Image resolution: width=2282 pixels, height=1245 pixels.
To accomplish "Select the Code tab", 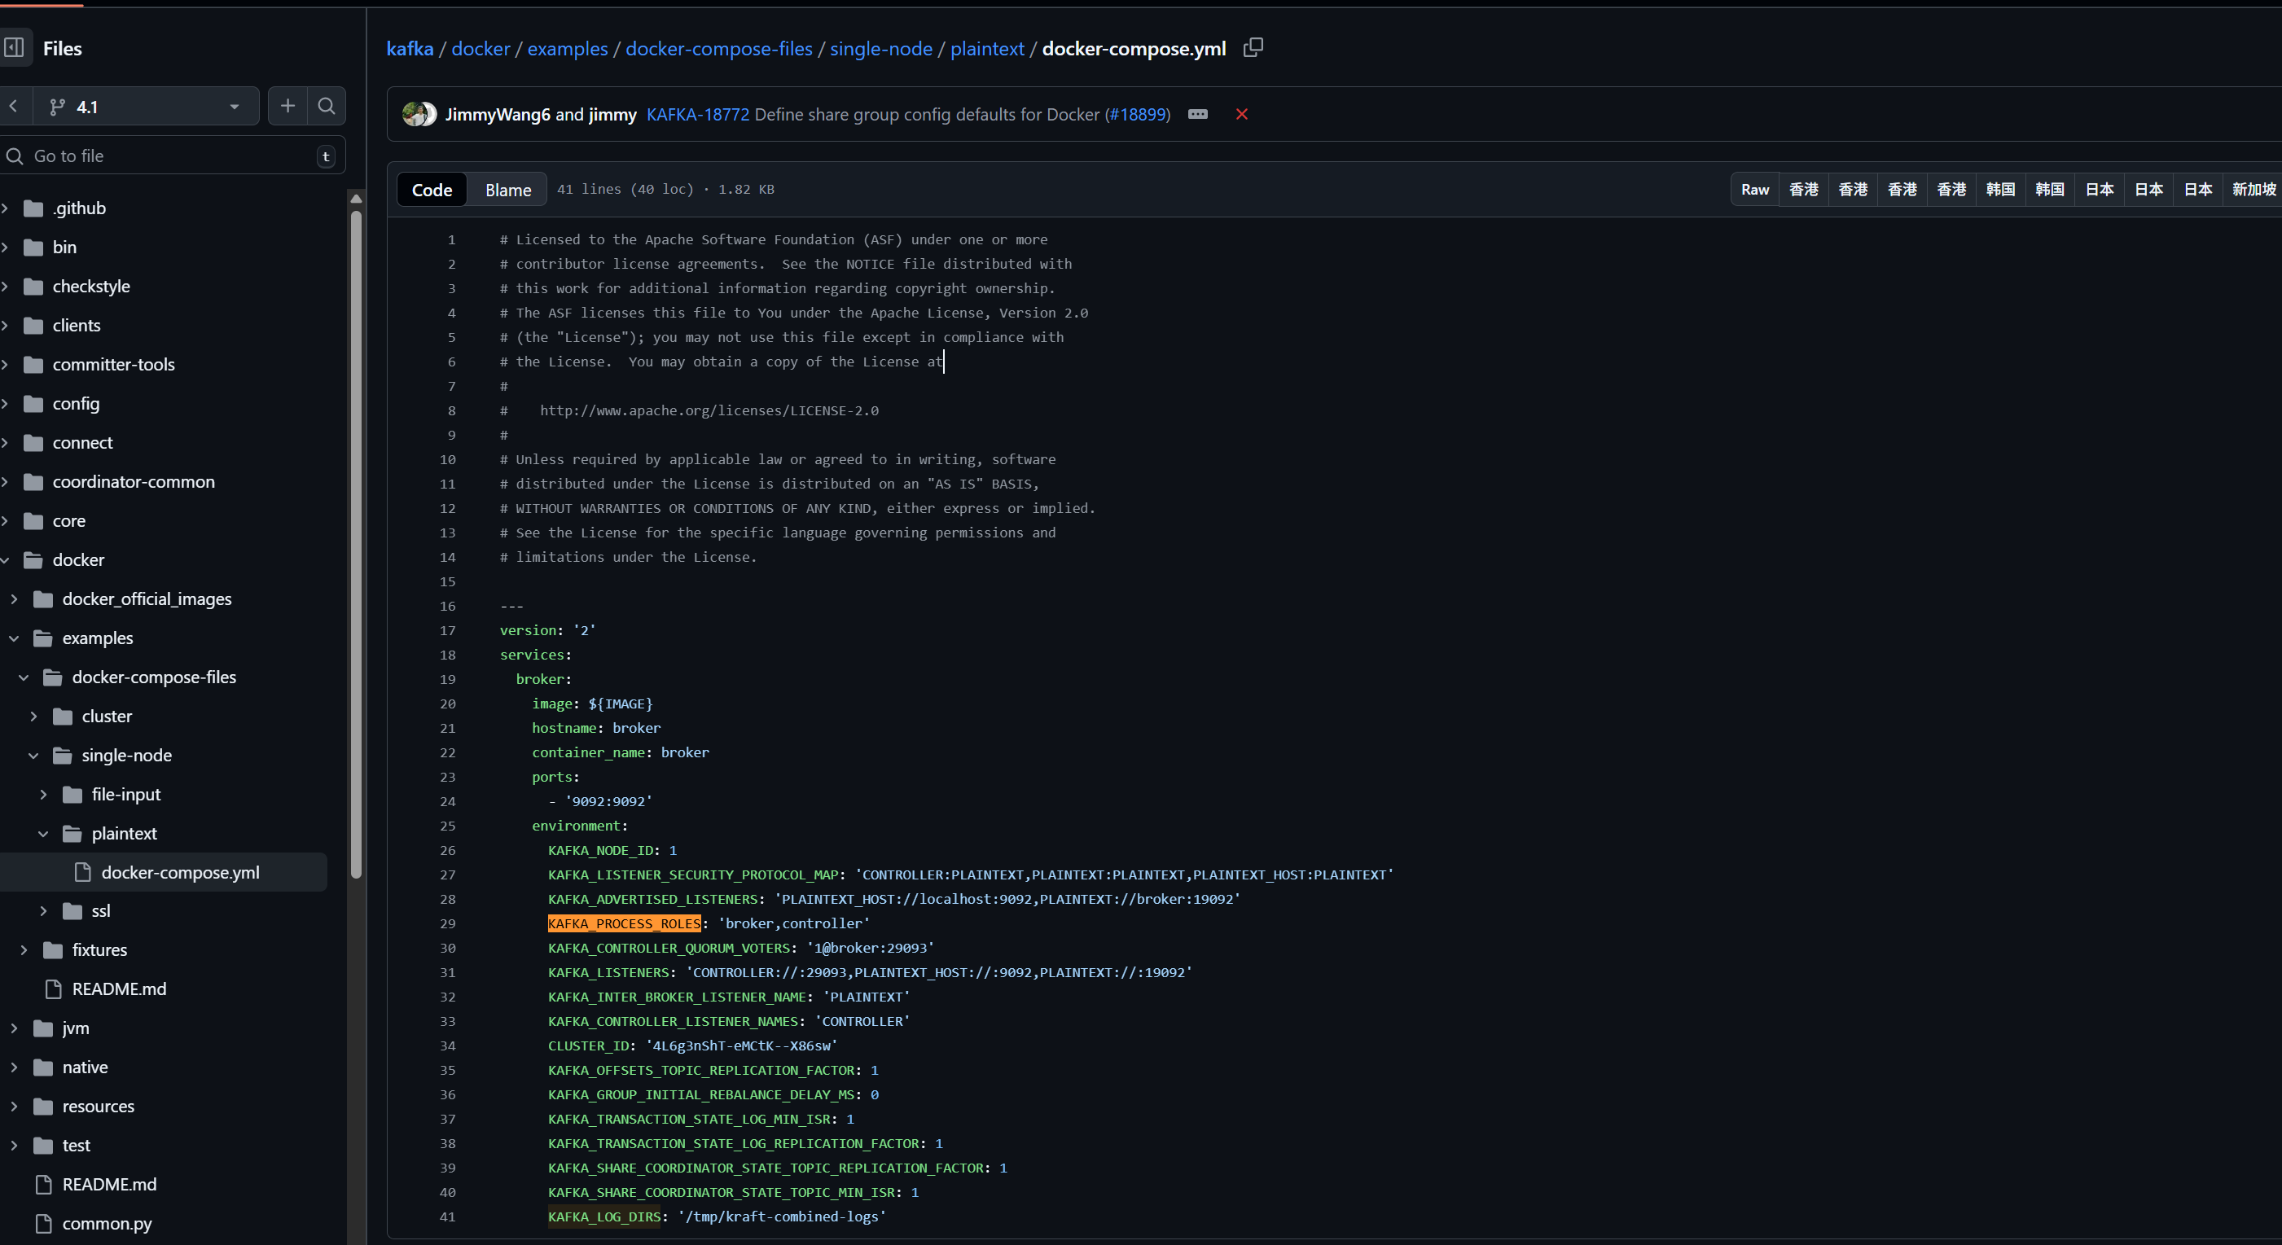I will point(432,190).
